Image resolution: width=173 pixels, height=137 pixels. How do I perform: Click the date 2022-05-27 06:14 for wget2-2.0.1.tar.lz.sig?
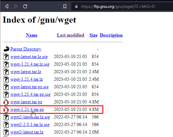70,125
